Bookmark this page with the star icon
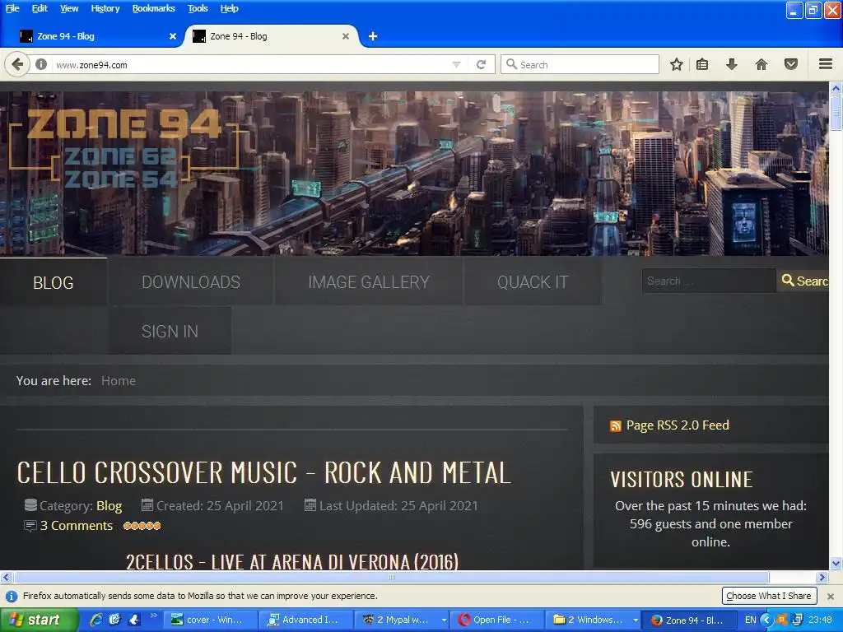The image size is (843, 632). (677, 64)
